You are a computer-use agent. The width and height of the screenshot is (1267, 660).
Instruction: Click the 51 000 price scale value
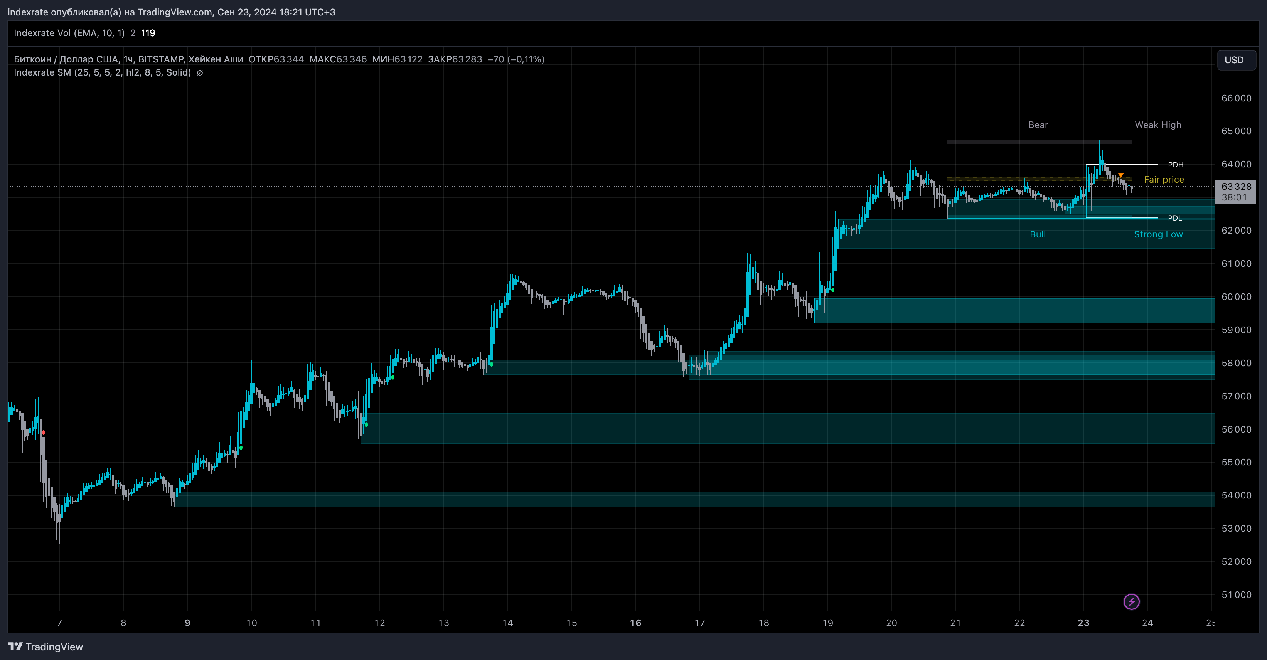click(x=1236, y=594)
